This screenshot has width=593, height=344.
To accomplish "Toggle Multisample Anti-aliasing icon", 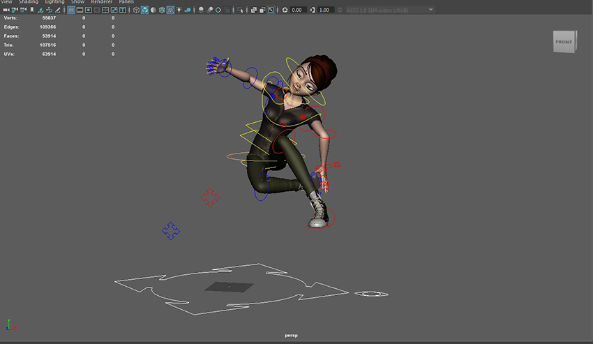I will tap(218, 10).
